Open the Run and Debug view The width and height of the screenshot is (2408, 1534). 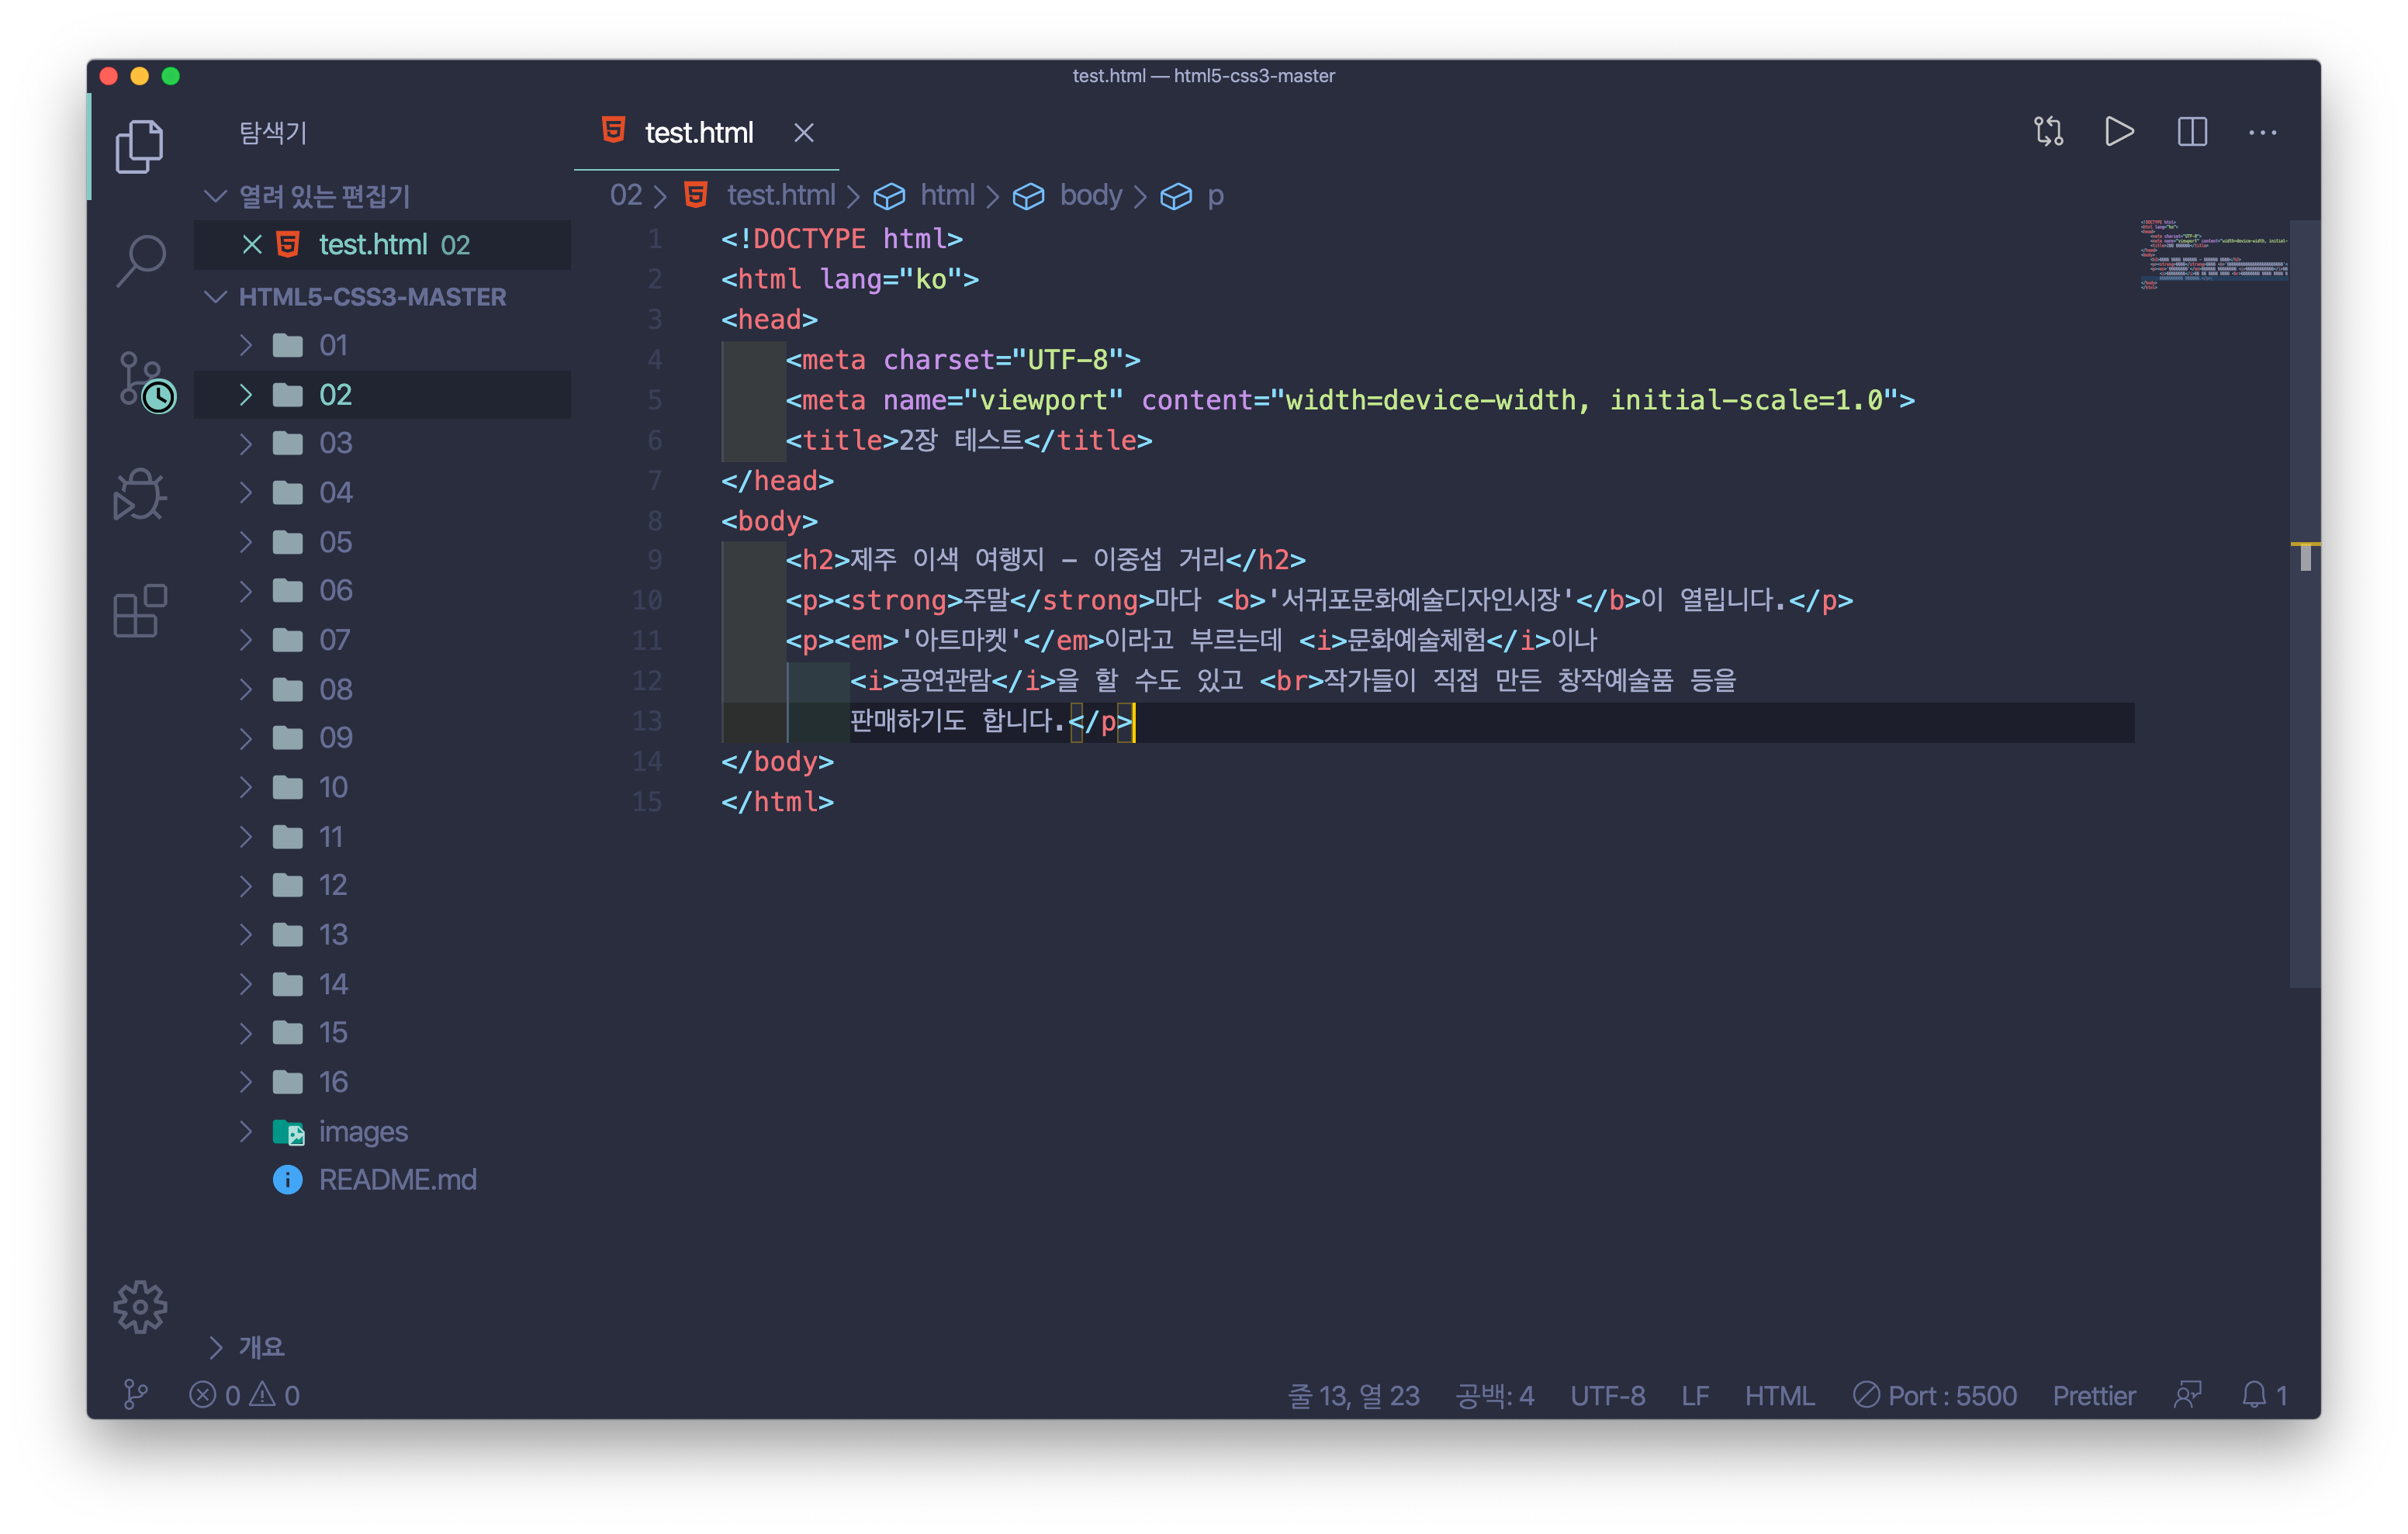coord(139,495)
